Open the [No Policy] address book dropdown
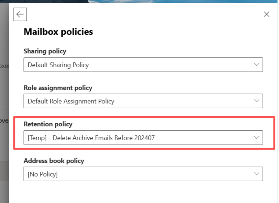This screenshot has width=279, height=203. (x=143, y=174)
